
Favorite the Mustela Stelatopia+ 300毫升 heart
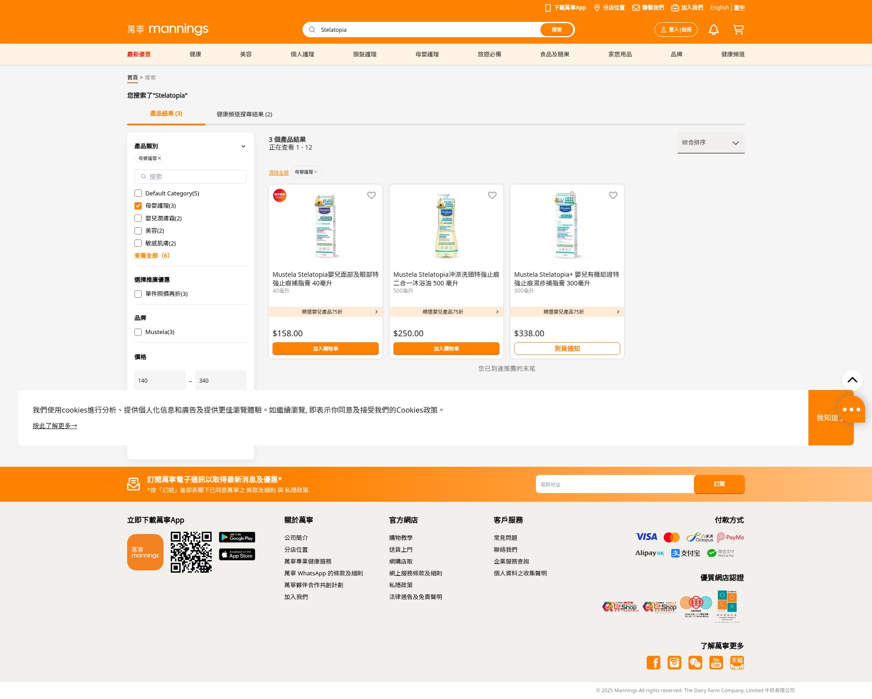coord(613,195)
